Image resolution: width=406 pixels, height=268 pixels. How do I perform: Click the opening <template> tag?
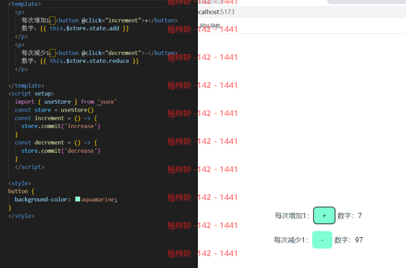coord(24,4)
